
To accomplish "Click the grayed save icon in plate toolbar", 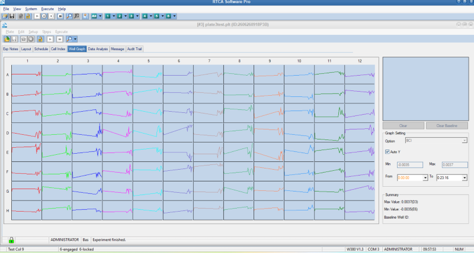I will [14, 39].
